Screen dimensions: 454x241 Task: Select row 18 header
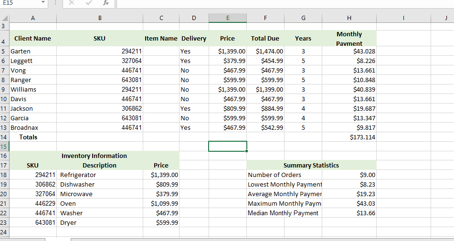5,175
